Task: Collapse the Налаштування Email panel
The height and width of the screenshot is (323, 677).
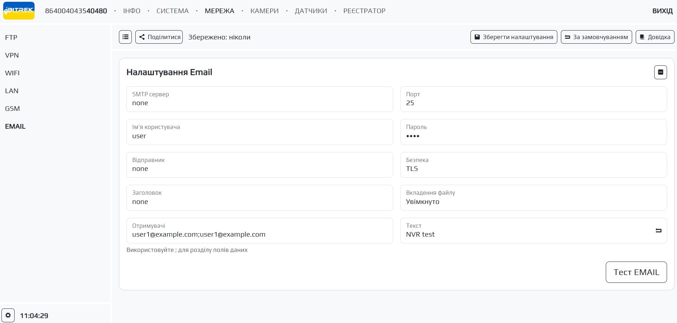Action: pyautogui.click(x=660, y=72)
